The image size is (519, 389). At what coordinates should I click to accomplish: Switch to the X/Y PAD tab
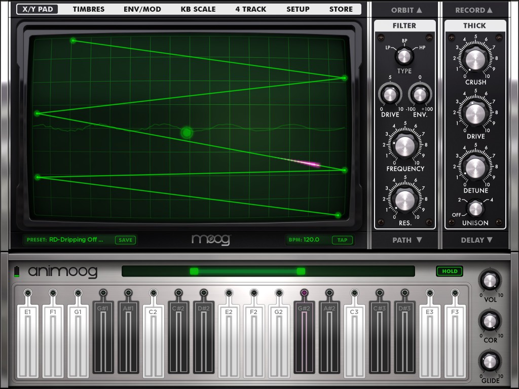click(38, 9)
